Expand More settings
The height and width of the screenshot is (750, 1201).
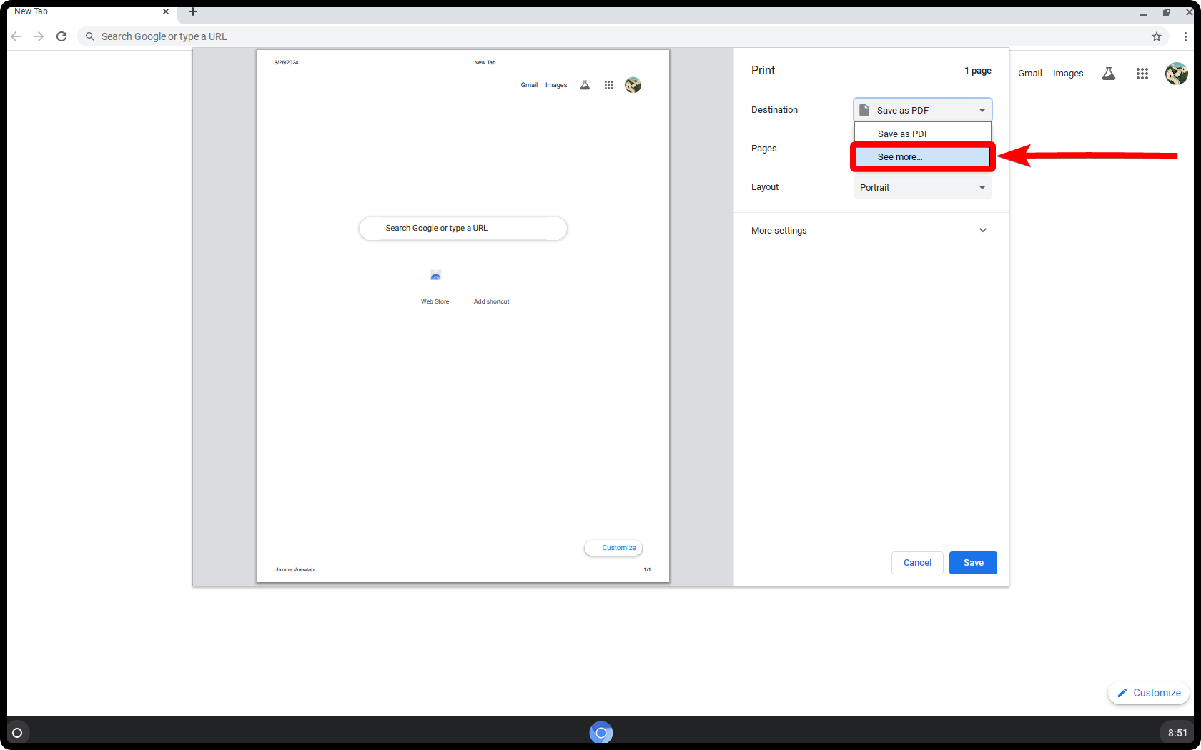pos(871,230)
